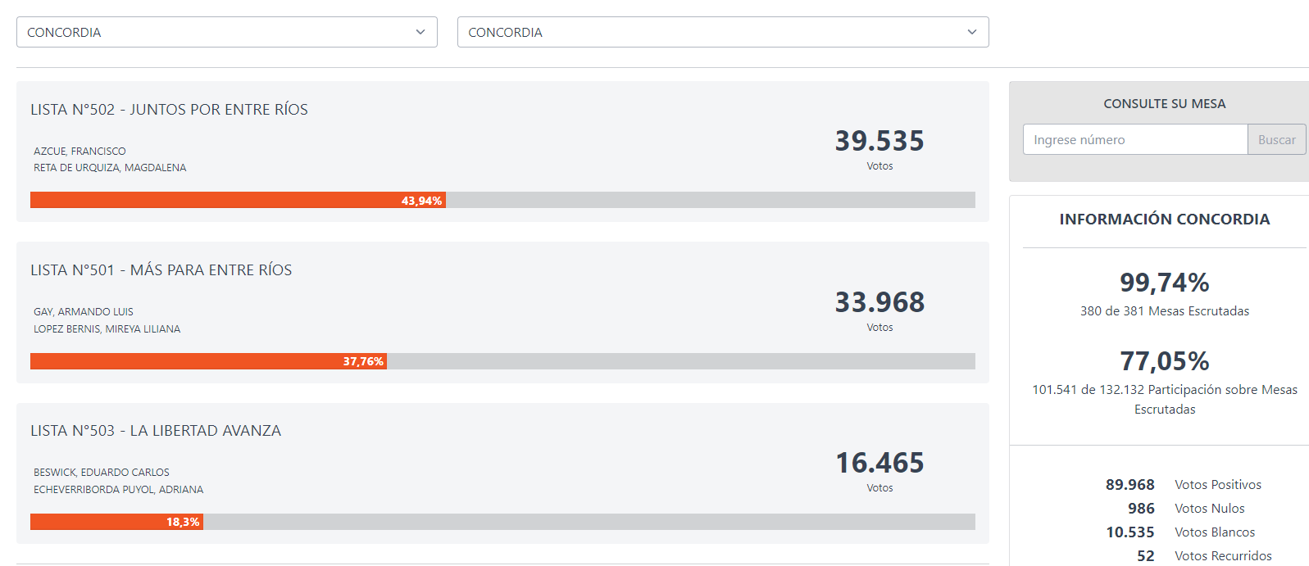Click the 77,05% participation figure
The image size is (1309, 566).
(x=1164, y=361)
